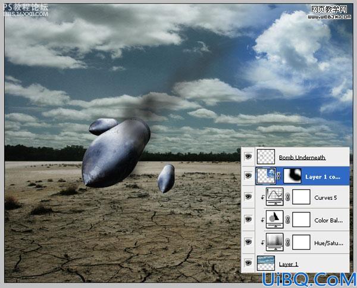Hide the Curves 5 adjustment layer

(248, 196)
